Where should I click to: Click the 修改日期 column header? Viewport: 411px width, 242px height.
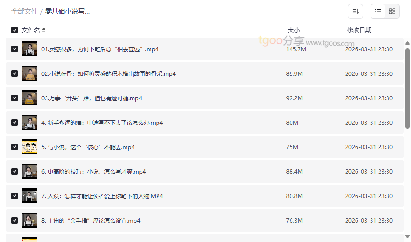pos(359,30)
